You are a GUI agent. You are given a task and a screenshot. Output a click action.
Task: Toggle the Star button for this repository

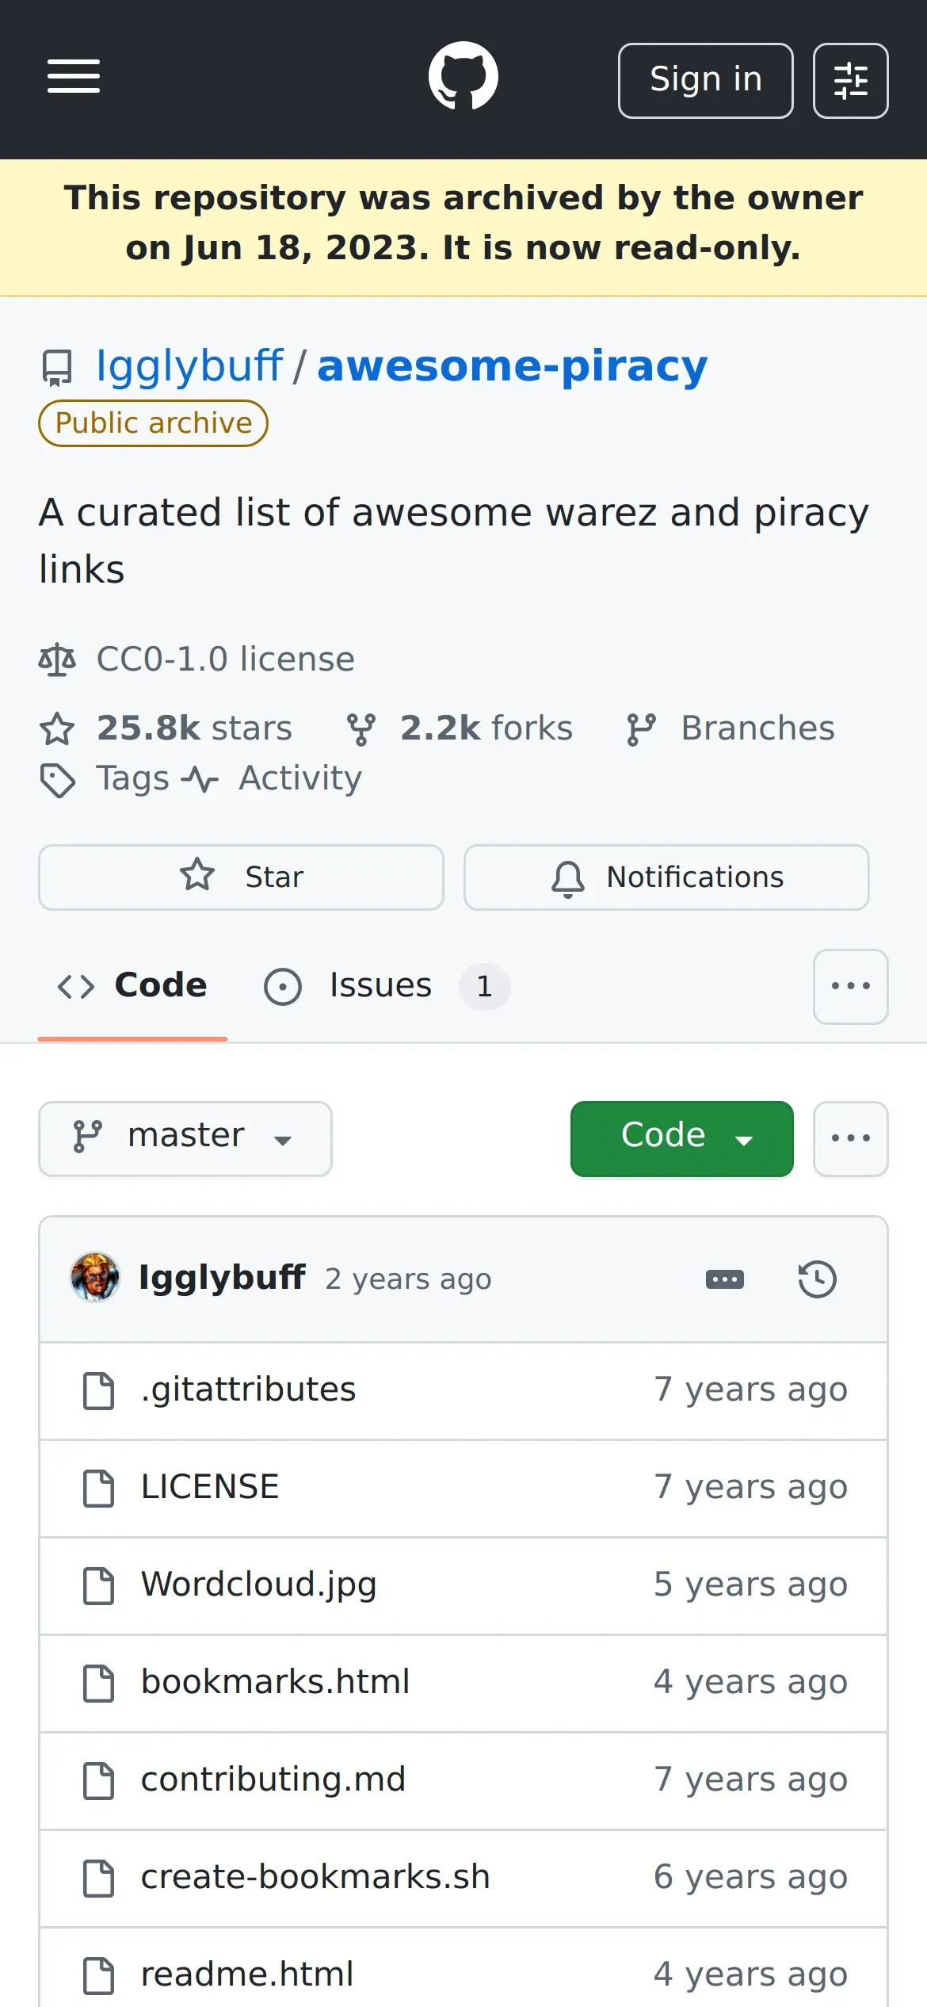pyautogui.click(x=241, y=877)
